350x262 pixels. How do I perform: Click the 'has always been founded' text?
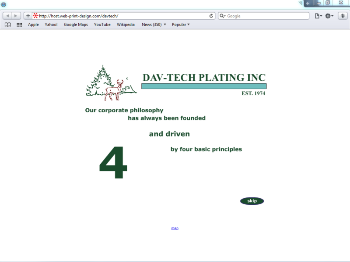[167, 118]
